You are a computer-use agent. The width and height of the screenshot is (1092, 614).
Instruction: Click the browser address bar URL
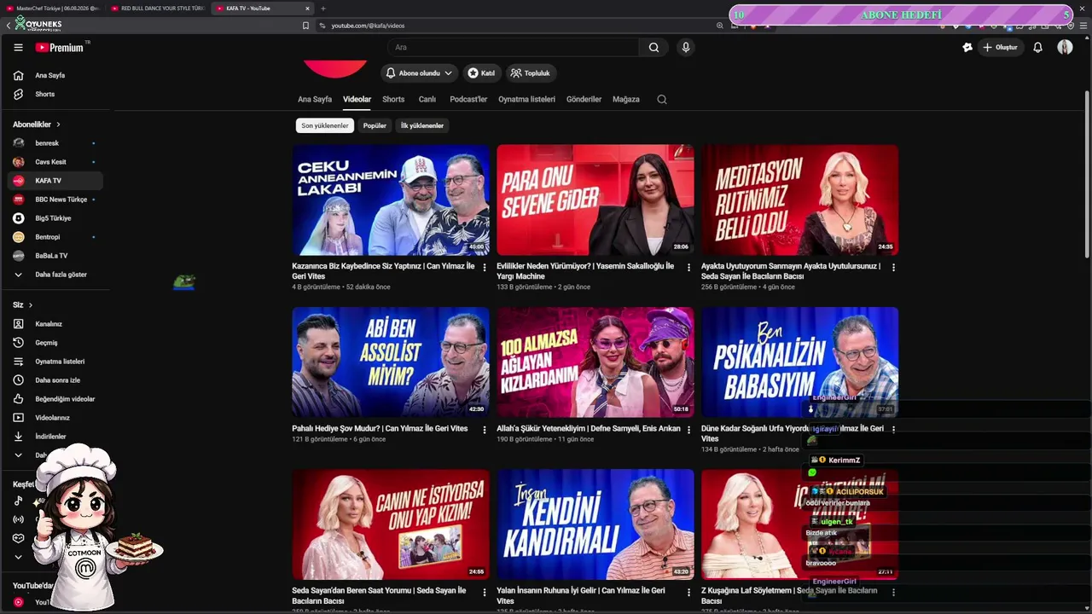click(368, 26)
